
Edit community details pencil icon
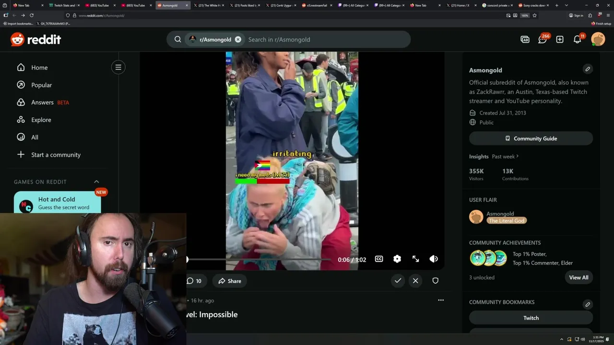coord(587,69)
